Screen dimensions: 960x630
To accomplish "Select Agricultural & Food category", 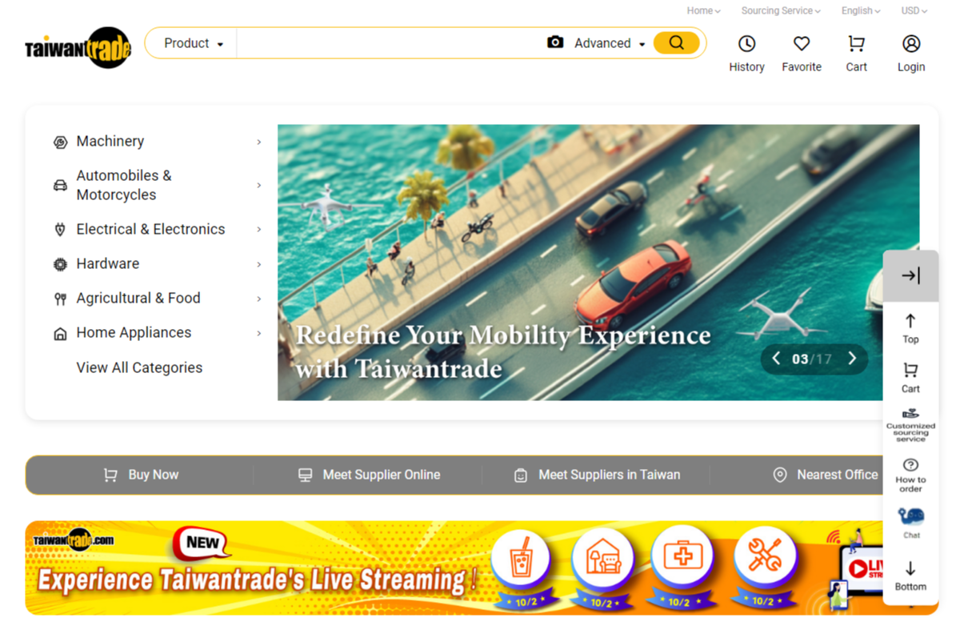I will (x=138, y=298).
